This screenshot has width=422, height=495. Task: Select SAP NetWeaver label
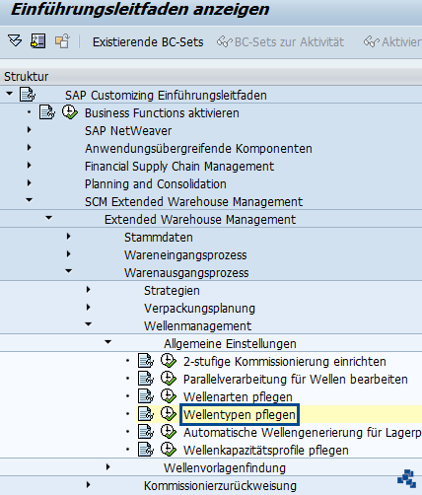(128, 131)
